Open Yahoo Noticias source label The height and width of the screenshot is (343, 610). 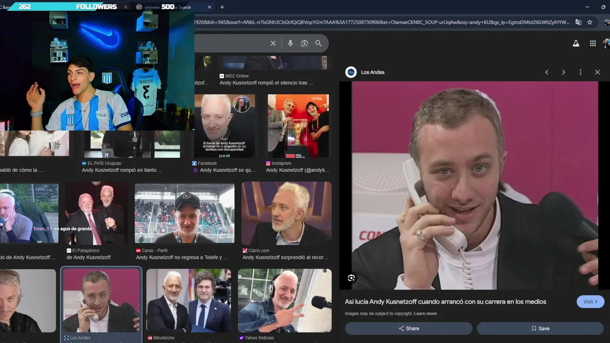[x=260, y=338]
